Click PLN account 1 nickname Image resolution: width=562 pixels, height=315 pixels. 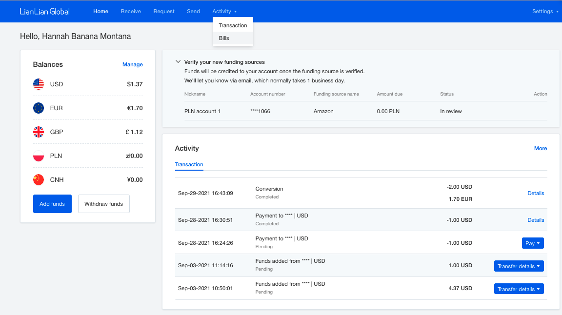point(202,112)
